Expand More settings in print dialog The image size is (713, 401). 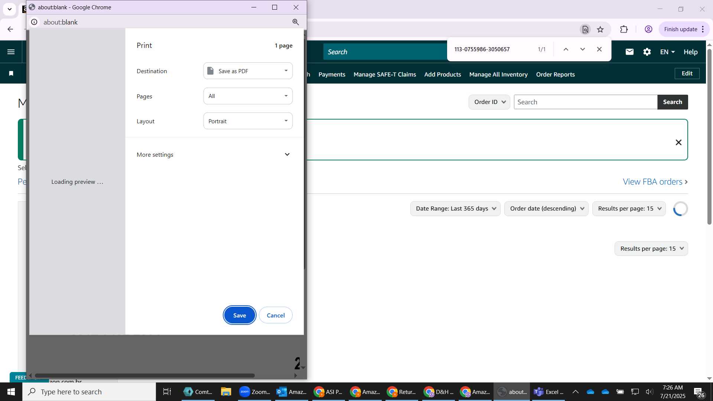[214, 154]
